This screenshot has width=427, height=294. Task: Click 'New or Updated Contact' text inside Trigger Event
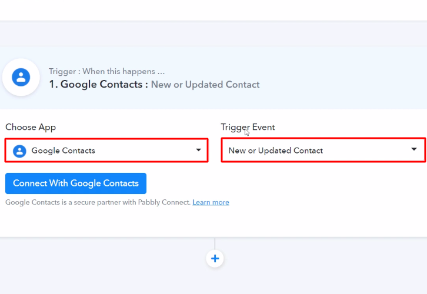tap(275, 151)
